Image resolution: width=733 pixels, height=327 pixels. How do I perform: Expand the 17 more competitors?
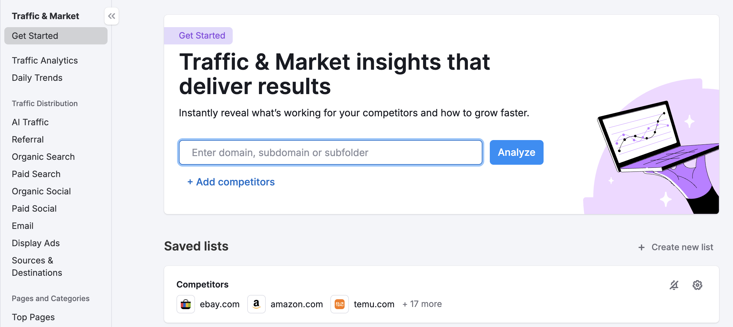(422, 304)
